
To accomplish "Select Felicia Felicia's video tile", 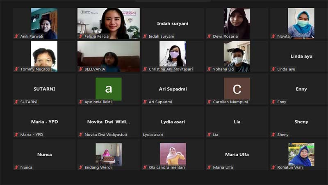I will tap(109, 23).
